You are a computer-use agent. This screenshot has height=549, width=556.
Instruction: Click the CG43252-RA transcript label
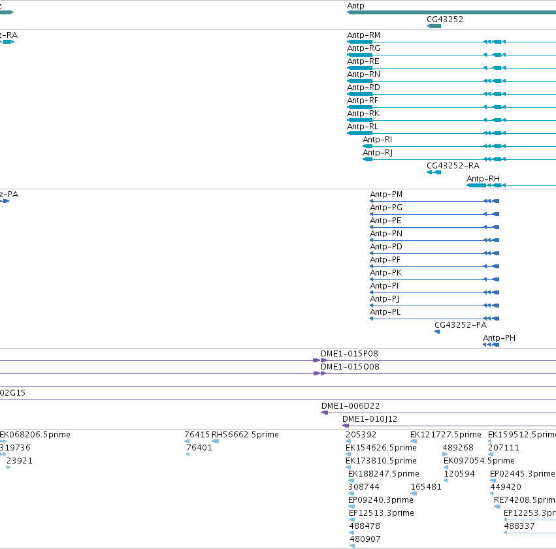(453, 166)
